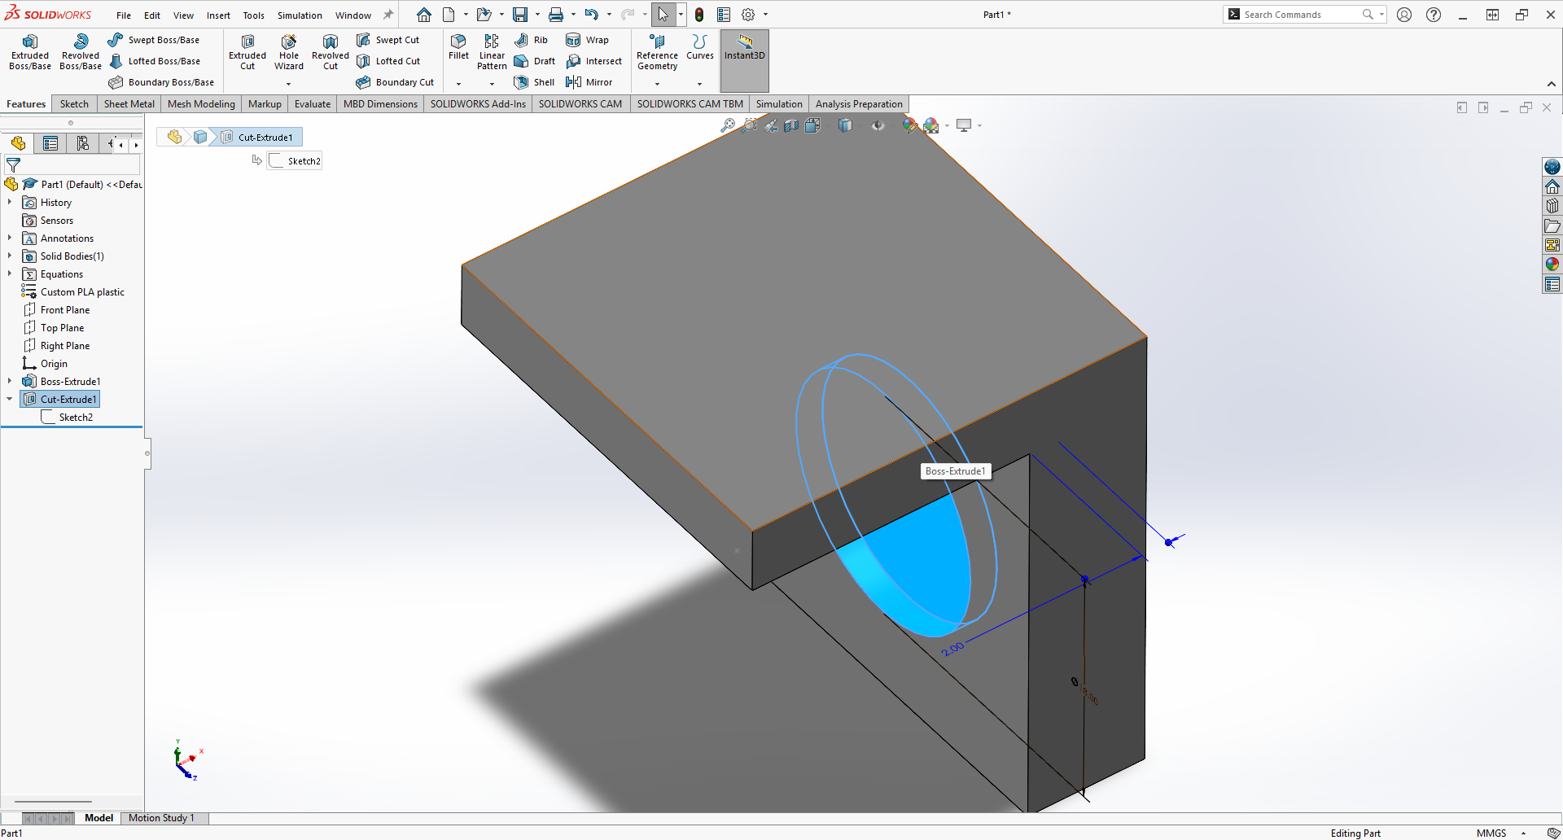This screenshot has width=1563, height=840.
Task: Open the Reference Geometry dropdown arrow
Action: tap(657, 84)
